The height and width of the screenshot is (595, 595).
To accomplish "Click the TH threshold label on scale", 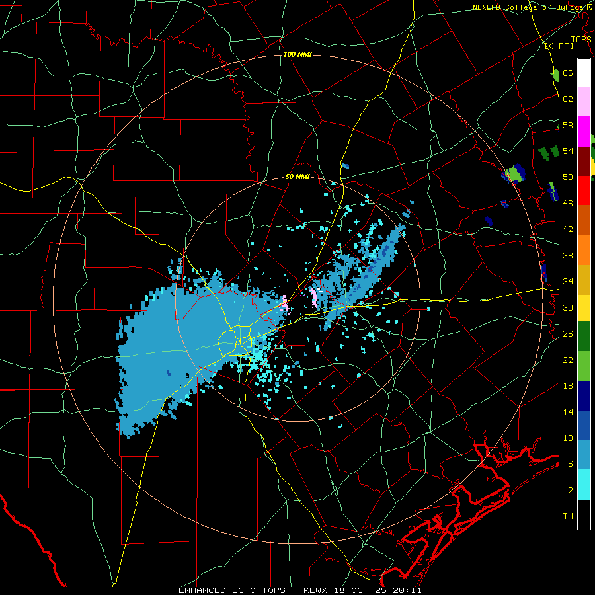I will [568, 516].
